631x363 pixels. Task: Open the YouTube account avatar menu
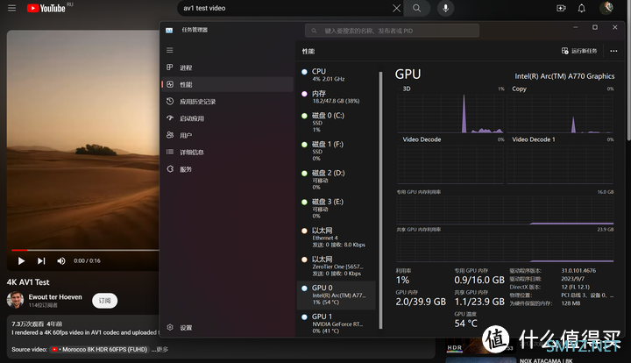[x=606, y=8]
